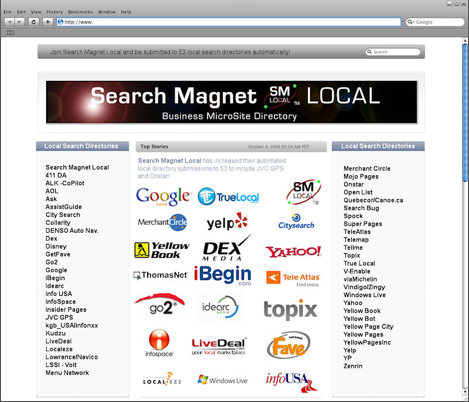Go forward with the browser forward arrow

[19, 22]
